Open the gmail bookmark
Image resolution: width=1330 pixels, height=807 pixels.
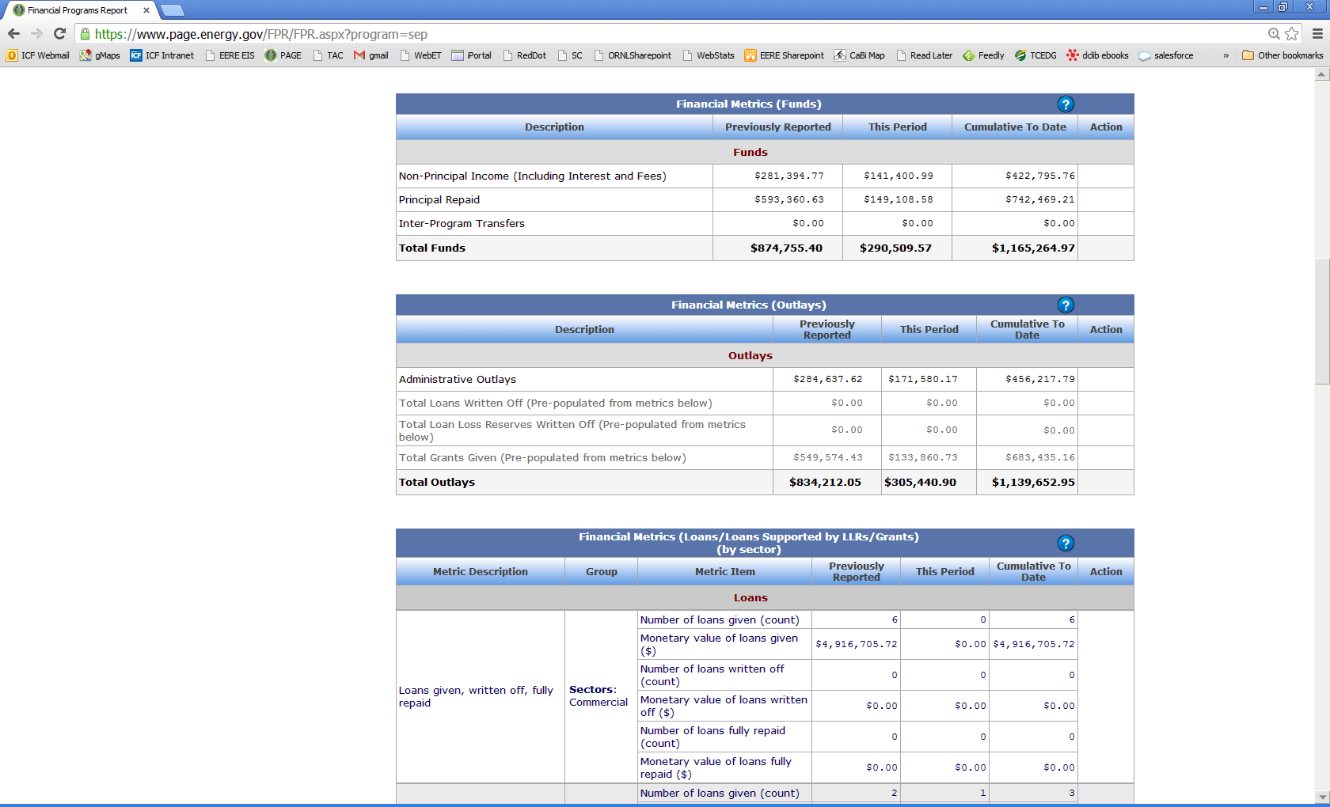(x=371, y=55)
